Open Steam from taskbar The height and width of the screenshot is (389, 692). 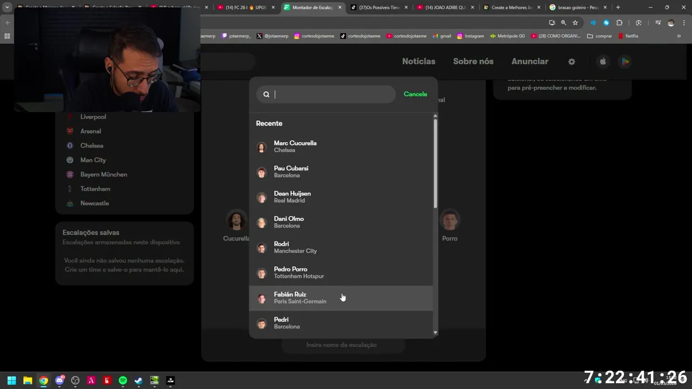(138, 380)
